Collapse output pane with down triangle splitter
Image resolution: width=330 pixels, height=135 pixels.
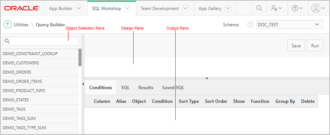(x=207, y=78)
